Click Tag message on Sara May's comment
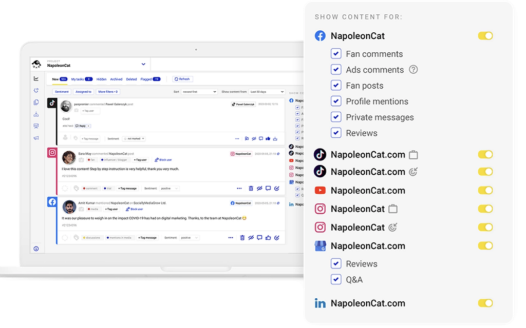526x328 pixels. [127, 189]
